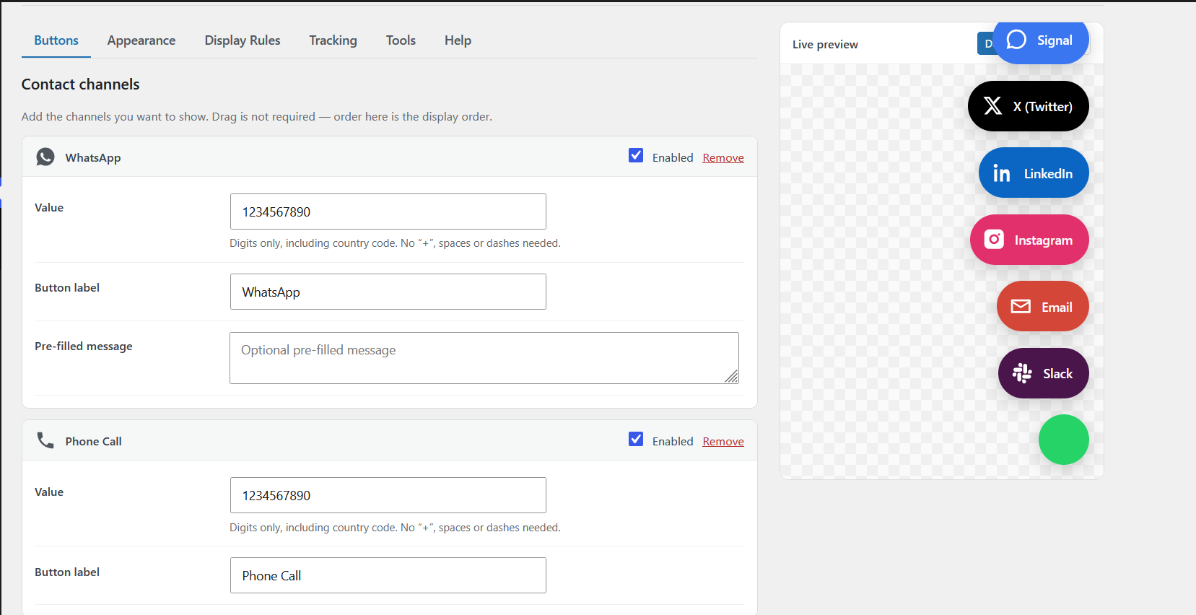The height and width of the screenshot is (615, 1196).
Task: Remove the WhatsApp channel
Action: pyautogui.click(x=723, y=157)
